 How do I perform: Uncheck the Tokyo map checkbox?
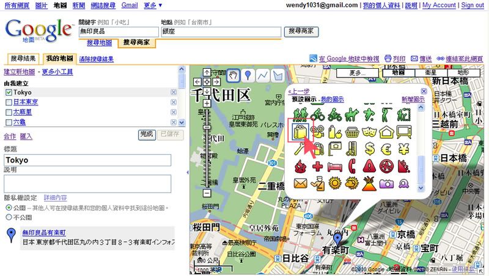click(x=9, y=92)
